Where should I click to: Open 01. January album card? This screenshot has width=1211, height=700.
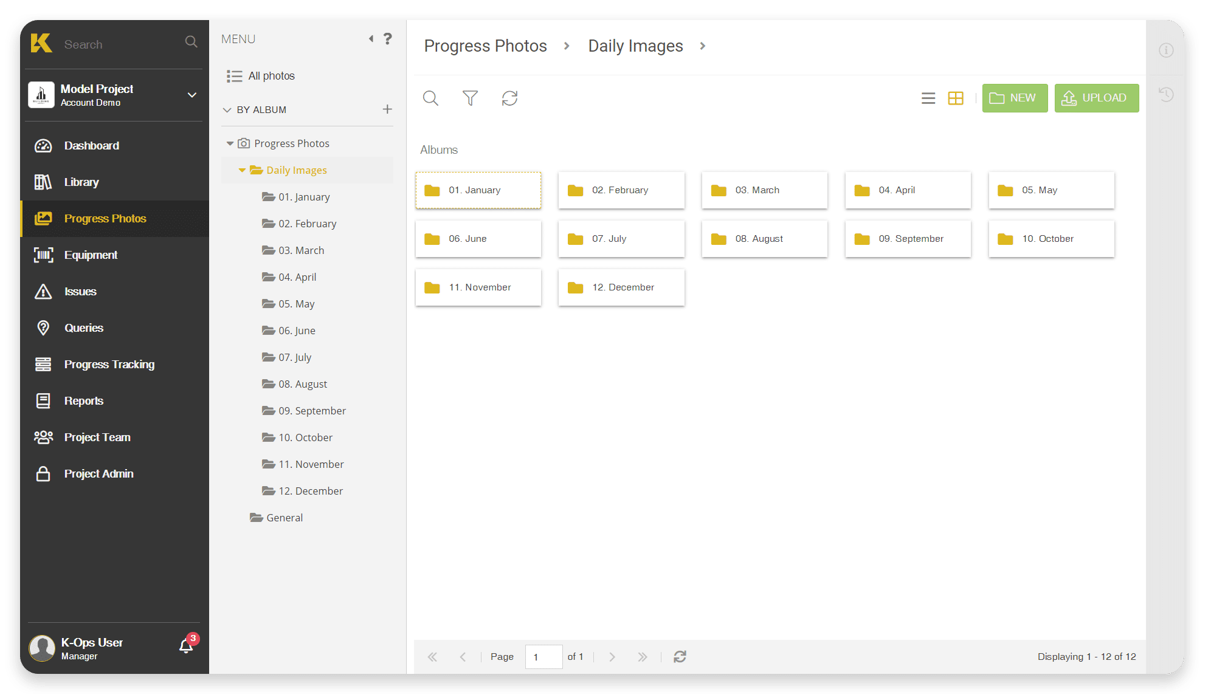[478, 190]
